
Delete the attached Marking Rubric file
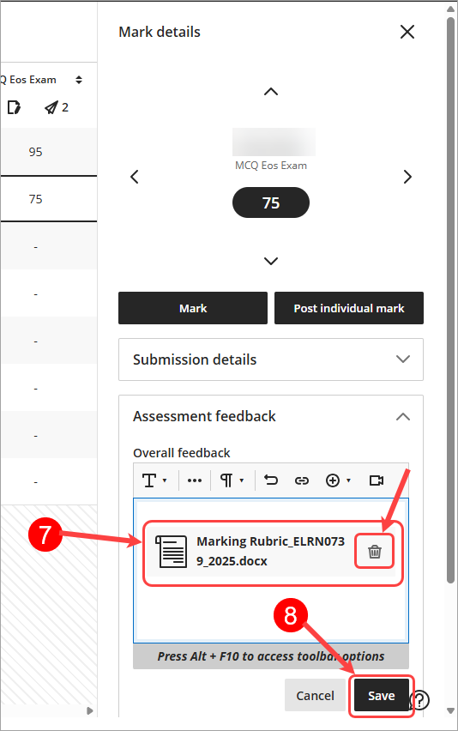coord(375,552)
